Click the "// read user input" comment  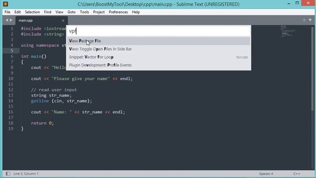54,90
